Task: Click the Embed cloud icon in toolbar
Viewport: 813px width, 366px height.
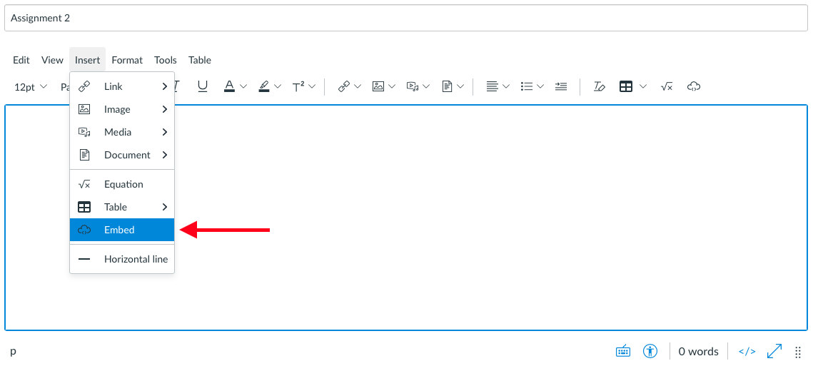Action: pos(693,86)
